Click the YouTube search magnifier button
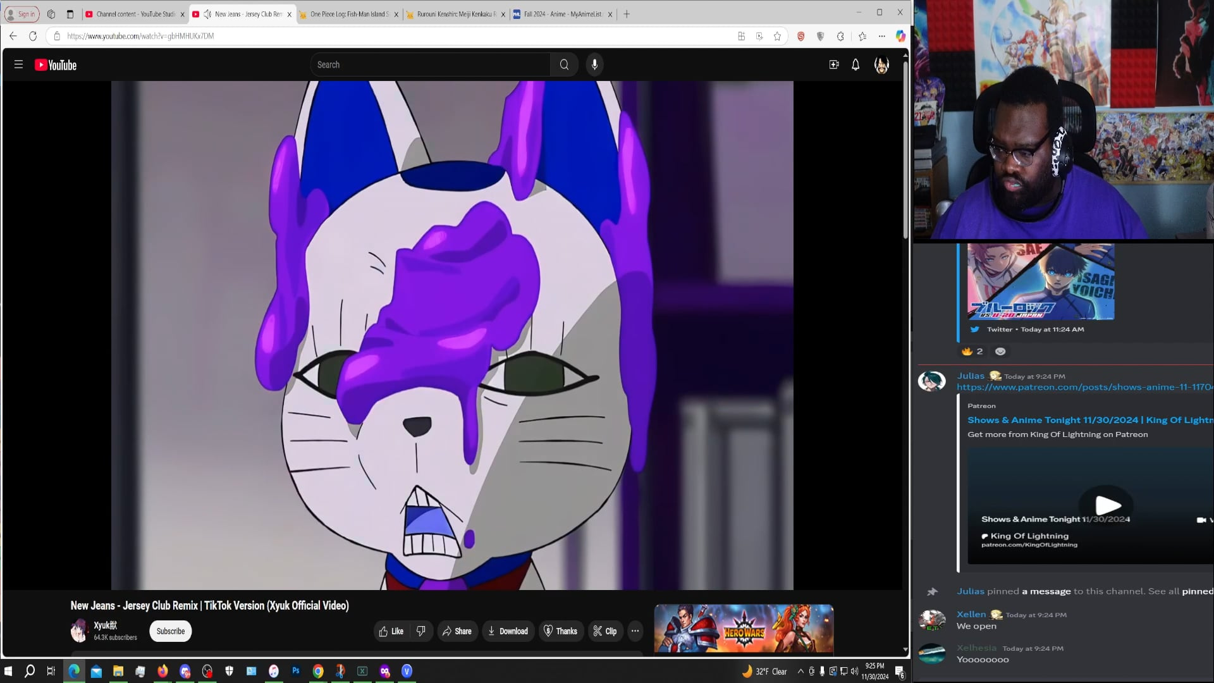The image size is (1214, 683). click(x=564, y=65)
